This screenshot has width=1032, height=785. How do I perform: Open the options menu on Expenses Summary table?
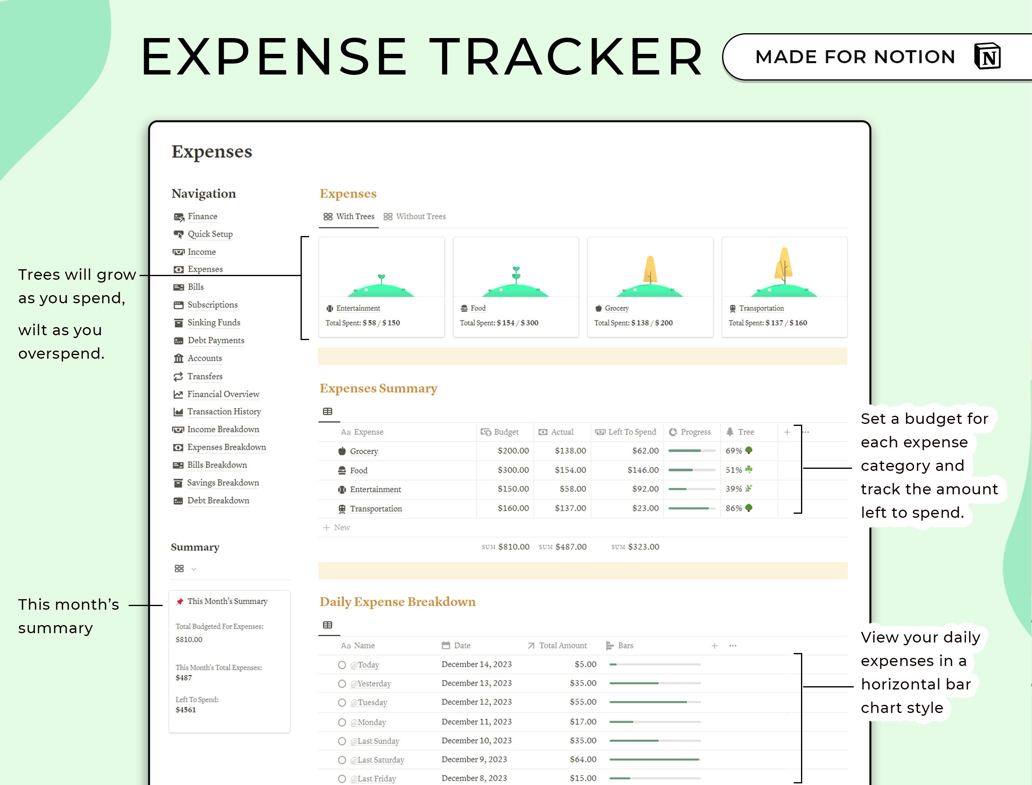pyautogui.click(x=805, y=432)
